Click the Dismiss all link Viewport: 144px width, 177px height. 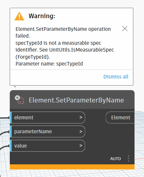tap(116, 77)
